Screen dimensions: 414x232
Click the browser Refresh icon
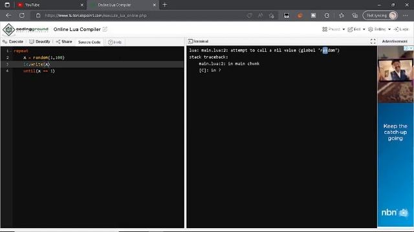pyautogui.click(x=22, y=15)
